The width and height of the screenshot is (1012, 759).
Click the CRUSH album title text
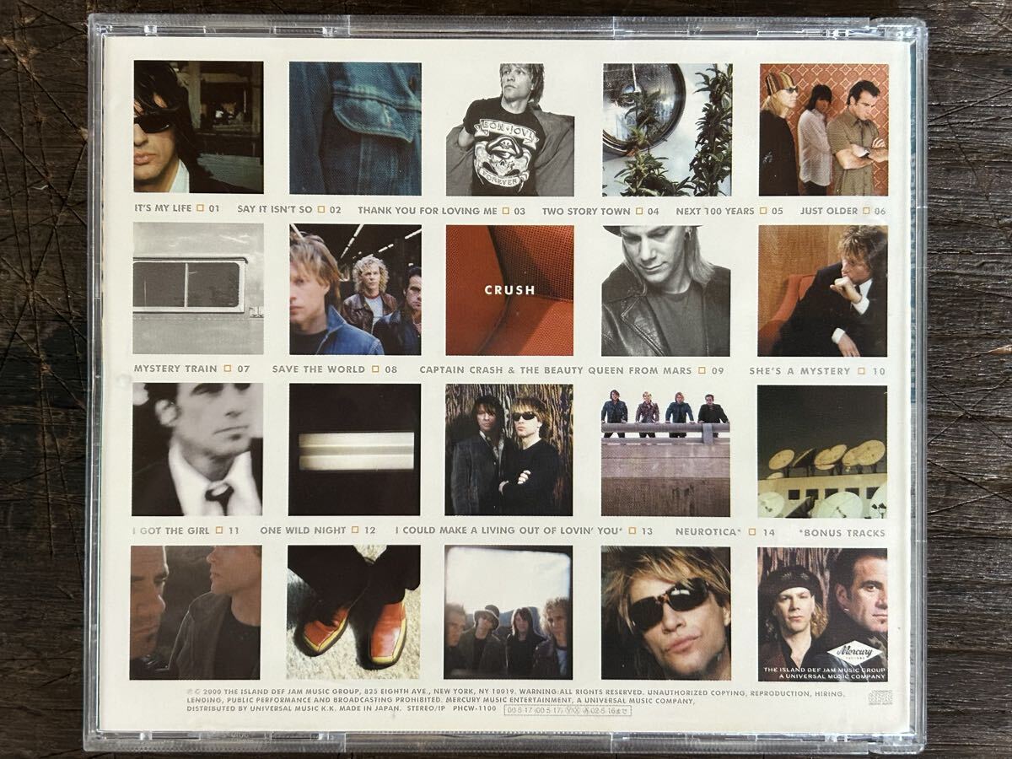(509, 290)
